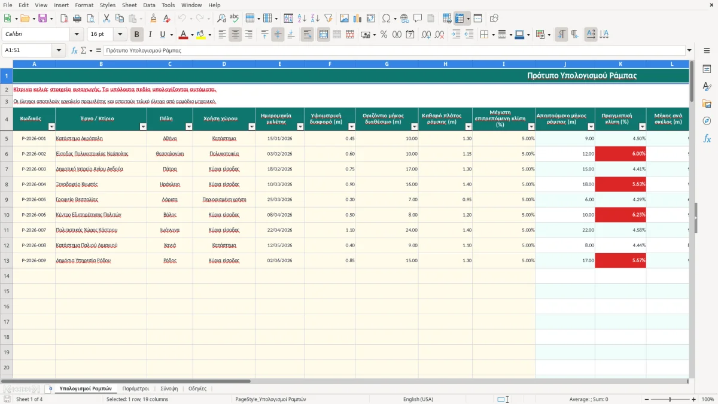Apply the red font color
This screenshot has width=718, height=404.
[x=182, y=35]
